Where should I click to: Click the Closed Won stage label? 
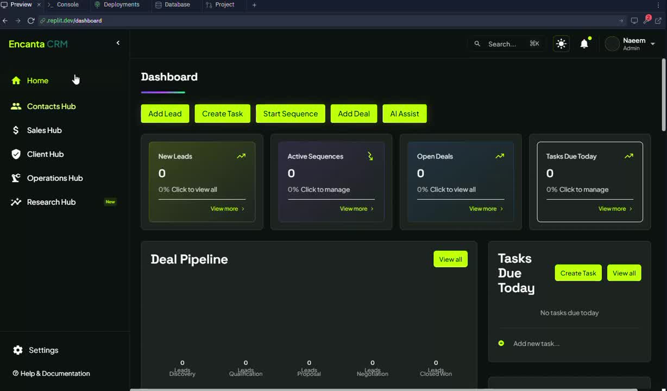(436, 374)
